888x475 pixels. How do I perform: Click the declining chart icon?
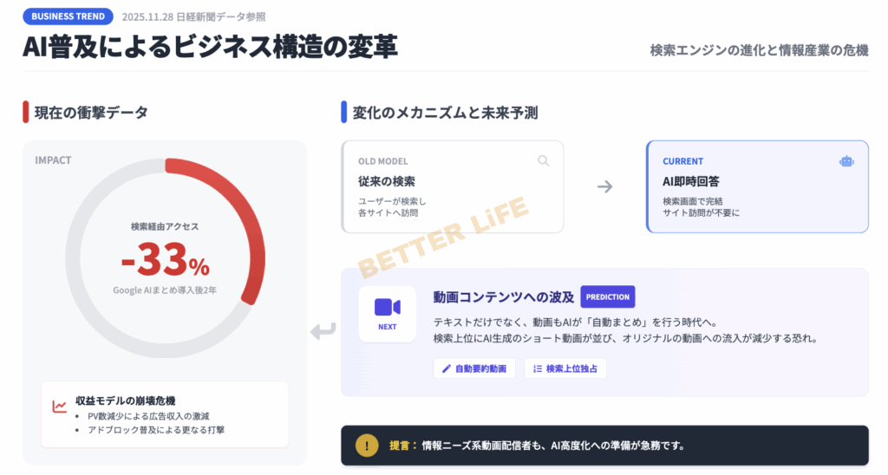[x=60, y=407]
